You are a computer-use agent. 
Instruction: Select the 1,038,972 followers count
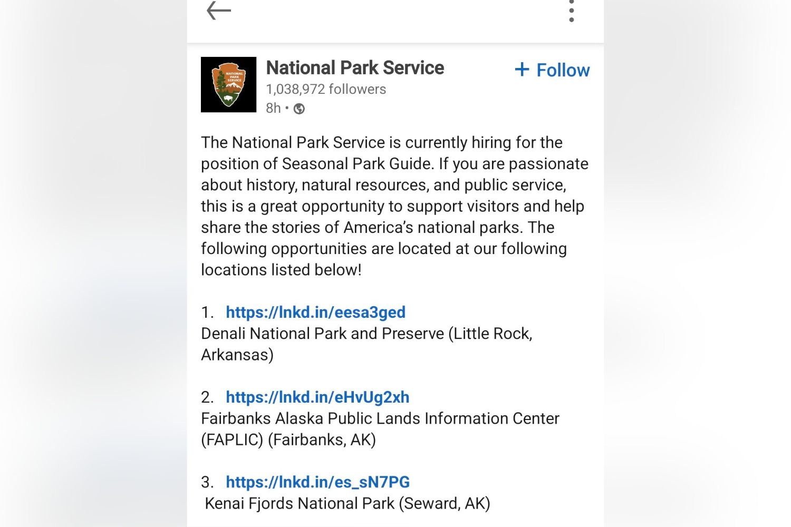325,89
